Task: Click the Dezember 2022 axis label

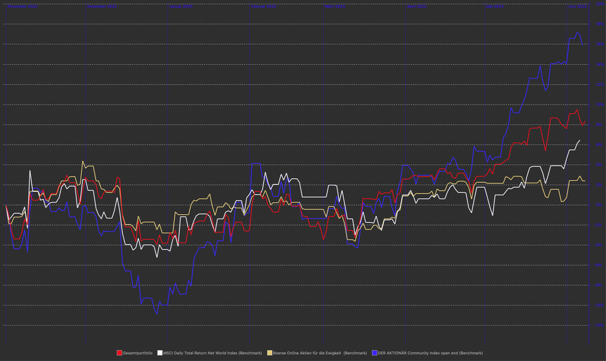Action: pos(103,7)
